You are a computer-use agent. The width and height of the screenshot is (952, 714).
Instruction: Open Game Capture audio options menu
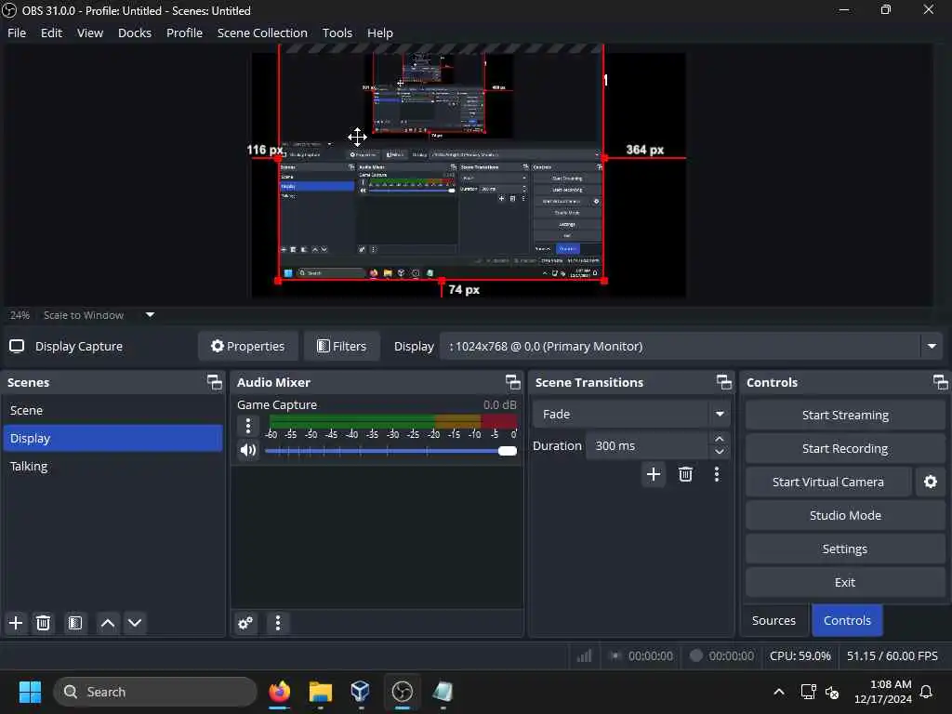point(247,426)
